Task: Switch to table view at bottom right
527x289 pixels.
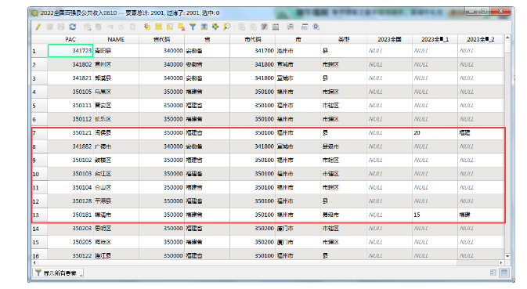Action: click(504, 273)
